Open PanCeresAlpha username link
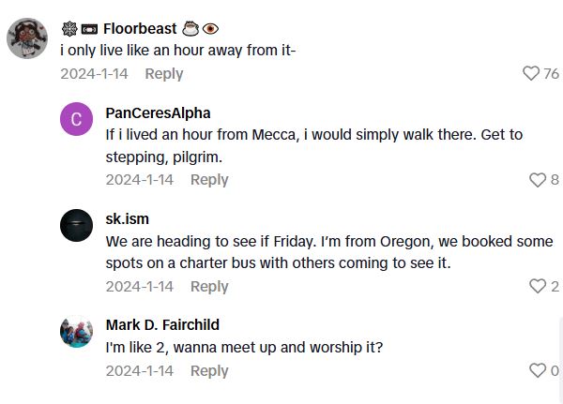The image size is (563, 404). [x=158, y=113]
